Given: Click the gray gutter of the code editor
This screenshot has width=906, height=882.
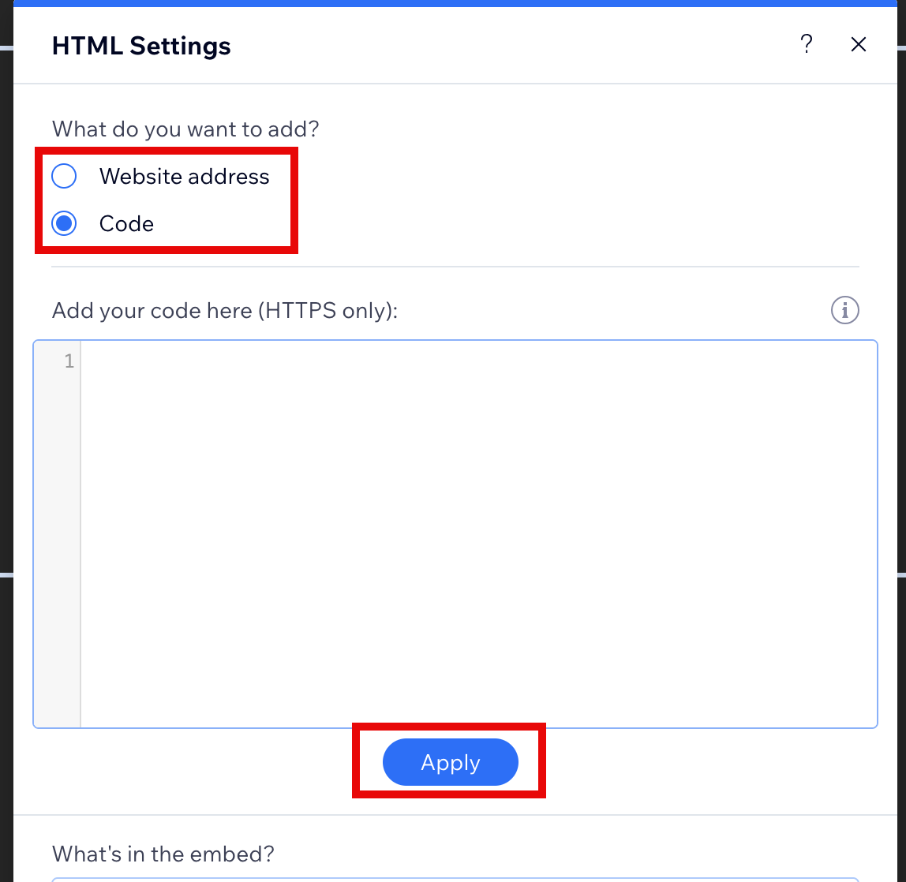Looking at the screenshot, I should (57, 534).
